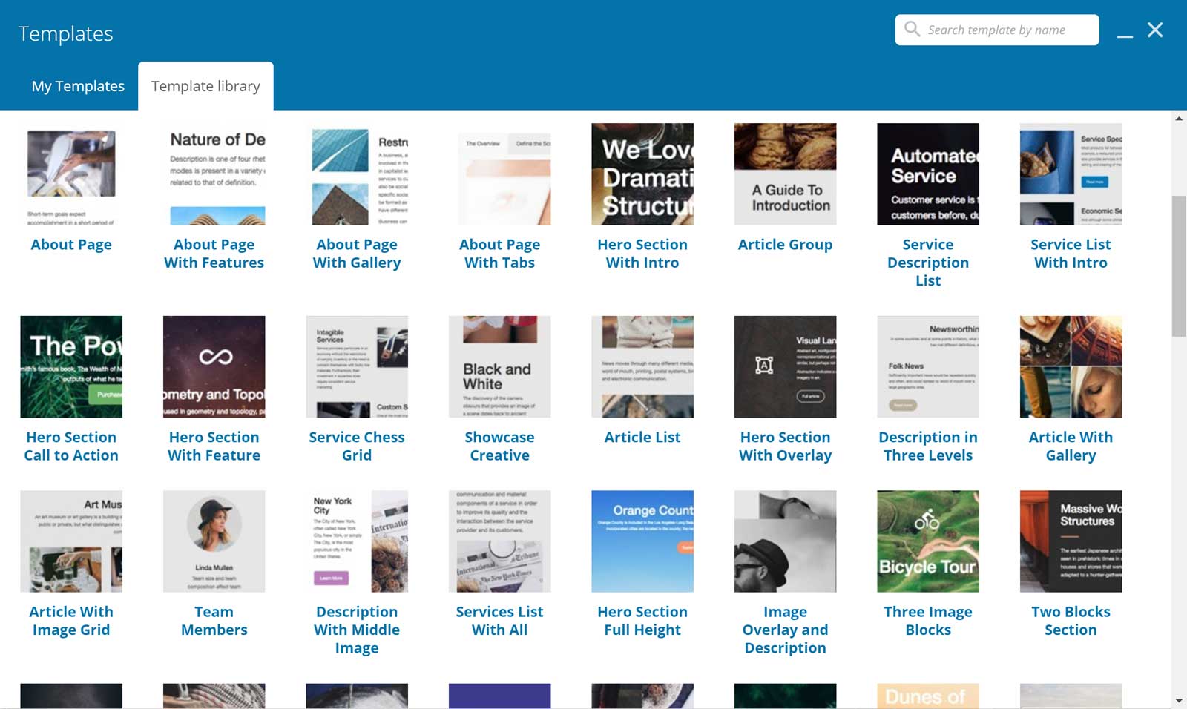This screenshot has height=709, width=1187.
Task: Select the Image Overlay and Description thumbnail
Action: 786,541
